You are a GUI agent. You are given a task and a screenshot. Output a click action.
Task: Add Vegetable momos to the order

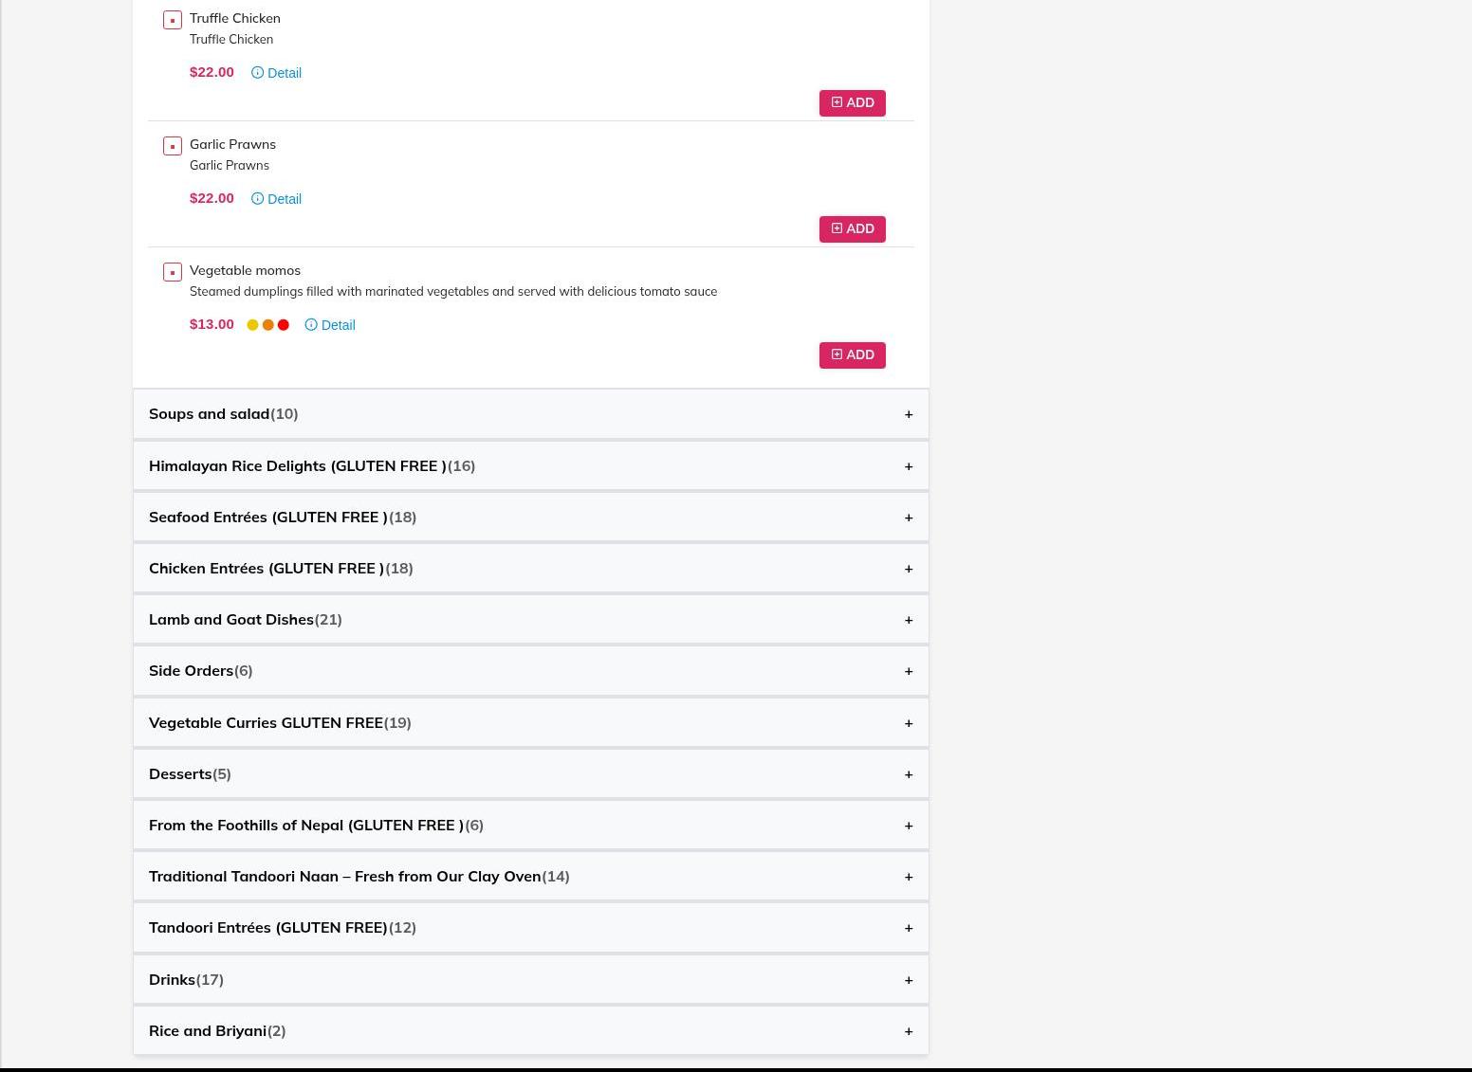click(x=852, y=355)
